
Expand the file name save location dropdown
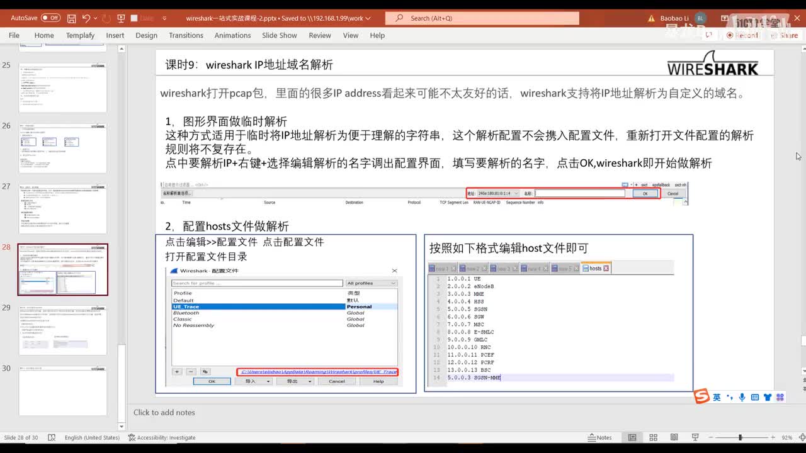coord(368,18)
